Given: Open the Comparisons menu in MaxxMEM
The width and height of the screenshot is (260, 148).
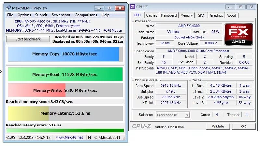Looking at the screenshot, I should click(86, 15).
